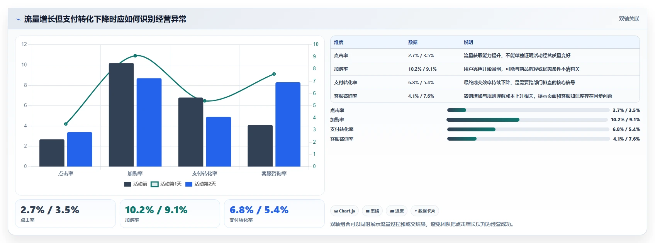Click the blue 活动第2天 bar for 支付转化率
This screenshot has width=655, height=243.
[219, 142]
